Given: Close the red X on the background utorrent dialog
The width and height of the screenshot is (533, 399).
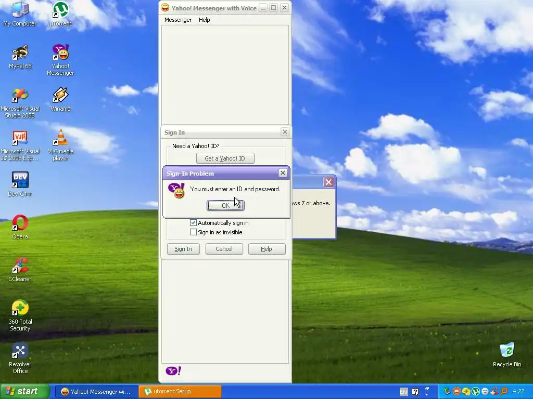Looking at the screenshot, I should [328, 182].
